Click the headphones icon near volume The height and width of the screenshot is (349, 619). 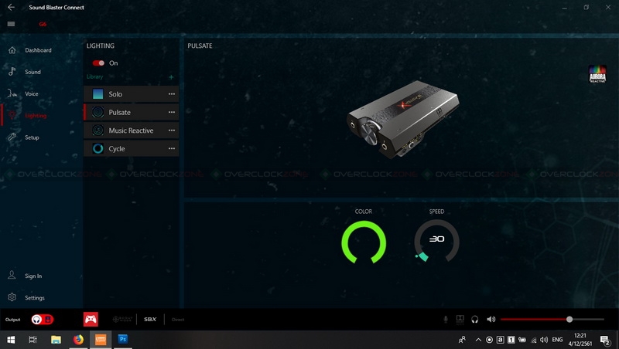tap(475, 320)
